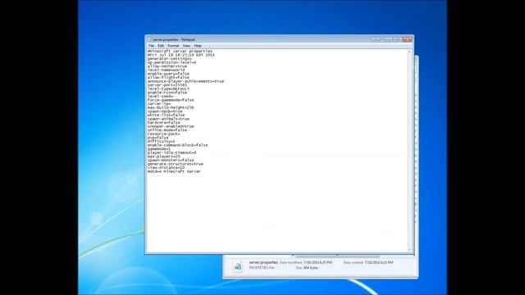Click the 'server-ip=' line

tap(159, 104)
